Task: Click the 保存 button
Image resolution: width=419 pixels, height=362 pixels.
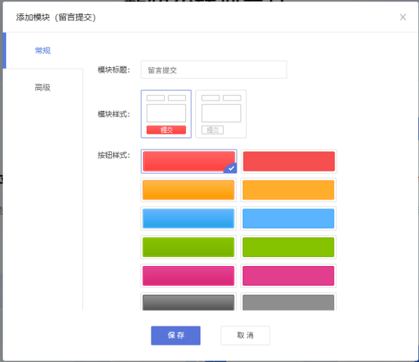Action: point(175,336)
